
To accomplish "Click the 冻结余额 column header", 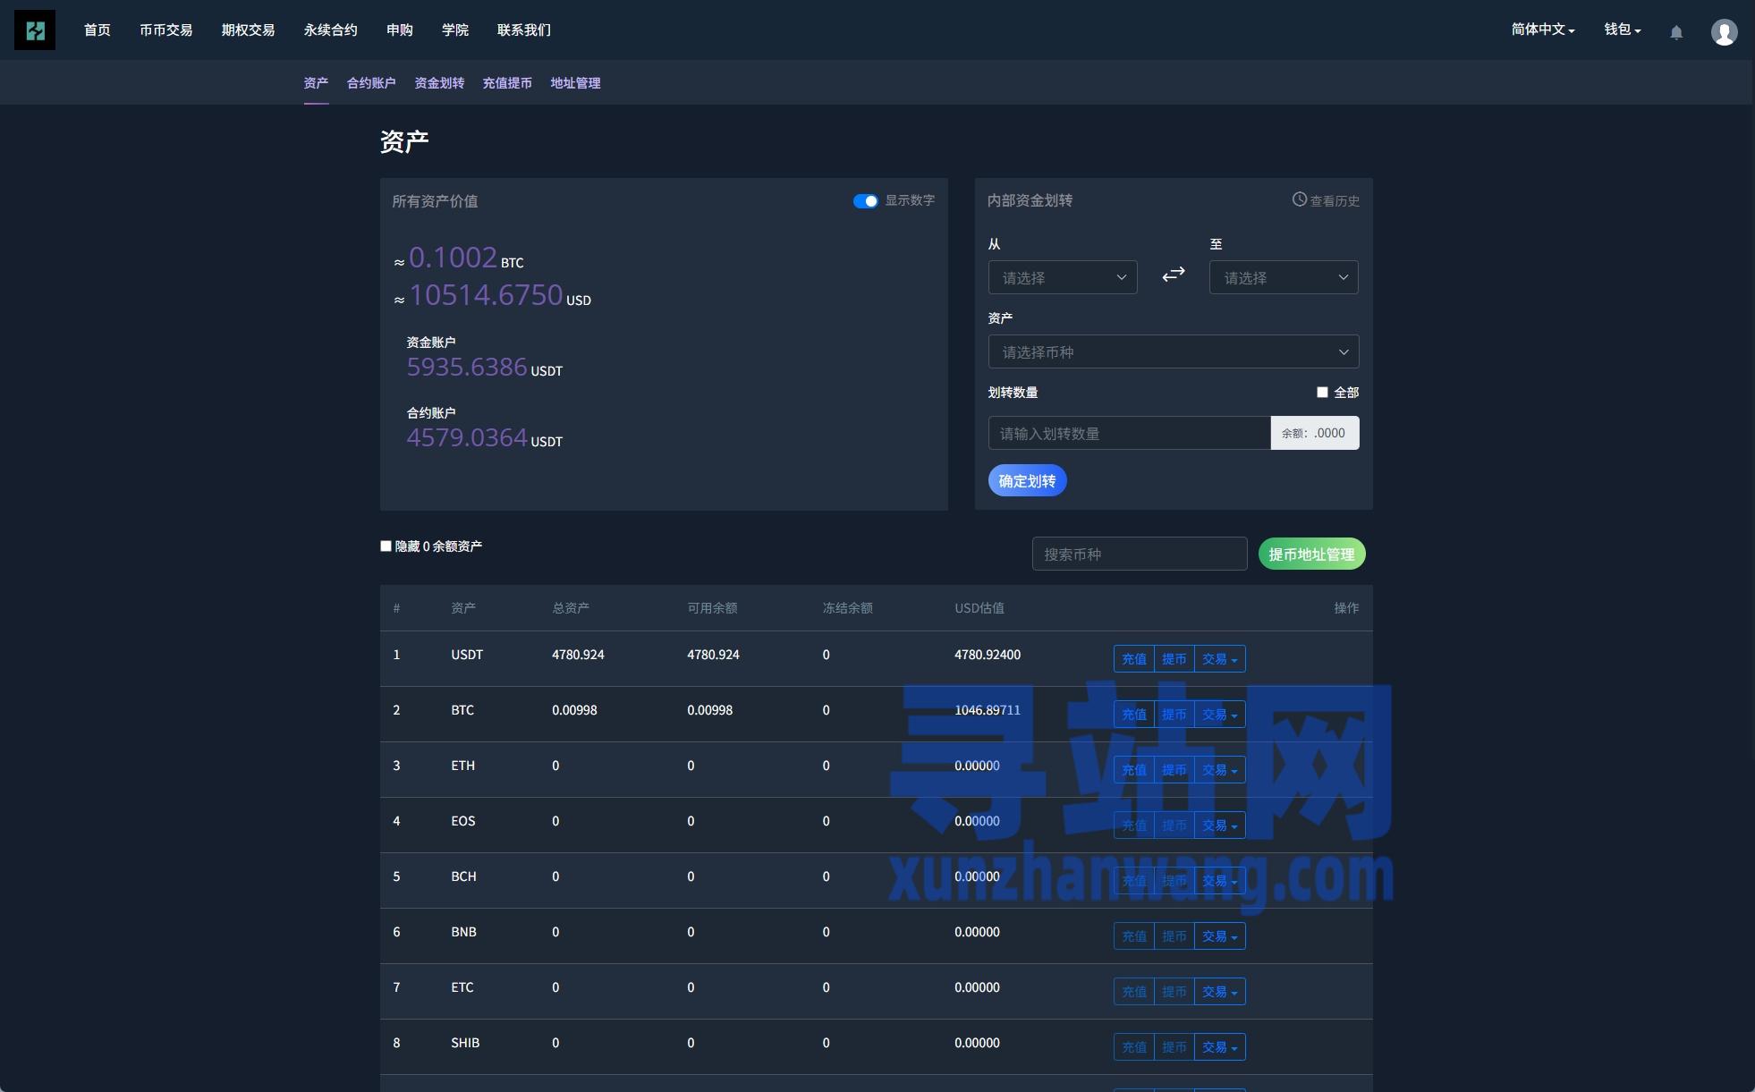I will [x=847, y=608].
